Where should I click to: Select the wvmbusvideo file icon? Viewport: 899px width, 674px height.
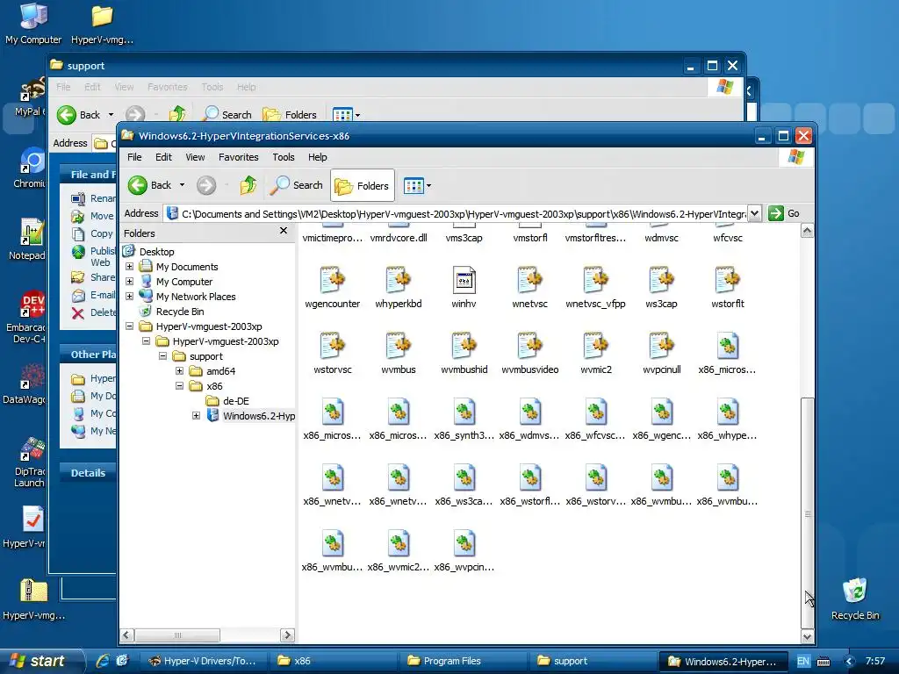click(529, 347)
